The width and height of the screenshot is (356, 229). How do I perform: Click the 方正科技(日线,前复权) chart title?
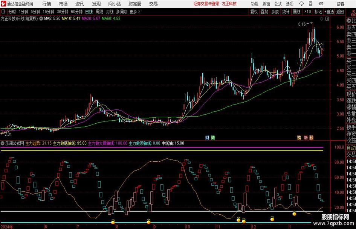19,18
